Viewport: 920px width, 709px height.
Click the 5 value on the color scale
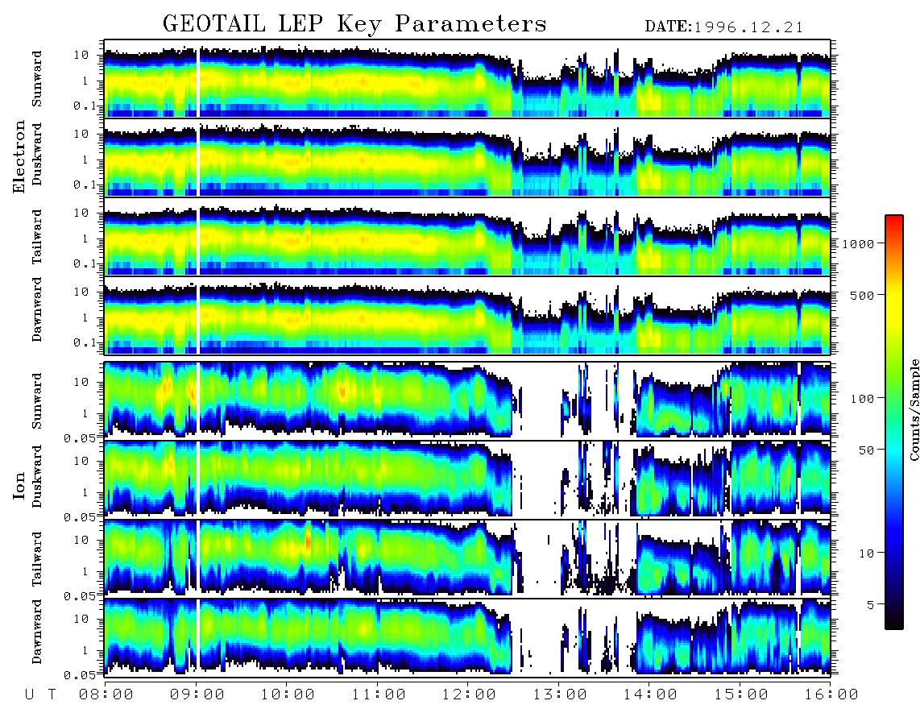pyautogui.click(x=871, y=605)
